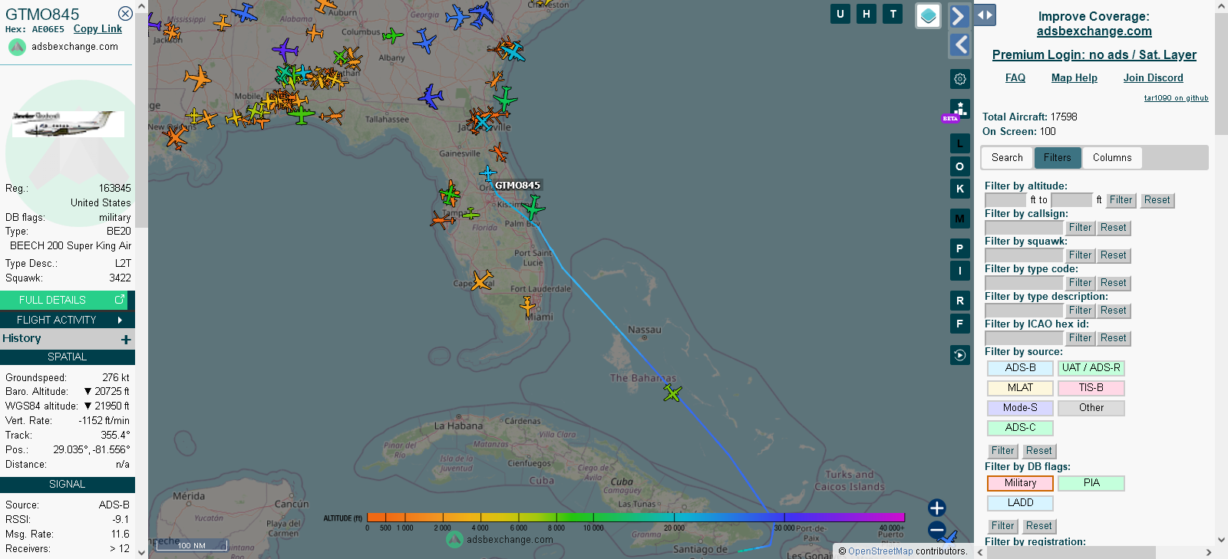Apply the ICAO hex id Filter button

[x=1081, y=338]
